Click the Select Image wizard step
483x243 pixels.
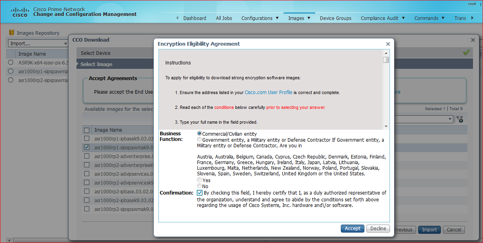click(96, 64)
